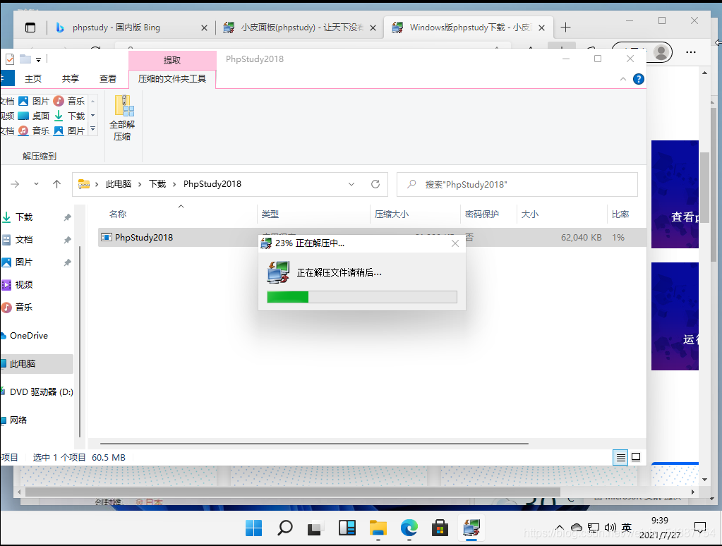Open Widgets from the taskbar
Viewport: 722px width, 546px height.
click(x=347, y=528)
